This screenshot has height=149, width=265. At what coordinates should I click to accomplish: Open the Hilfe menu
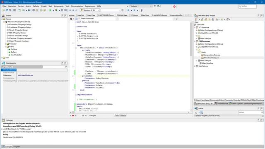pos(99,6)
